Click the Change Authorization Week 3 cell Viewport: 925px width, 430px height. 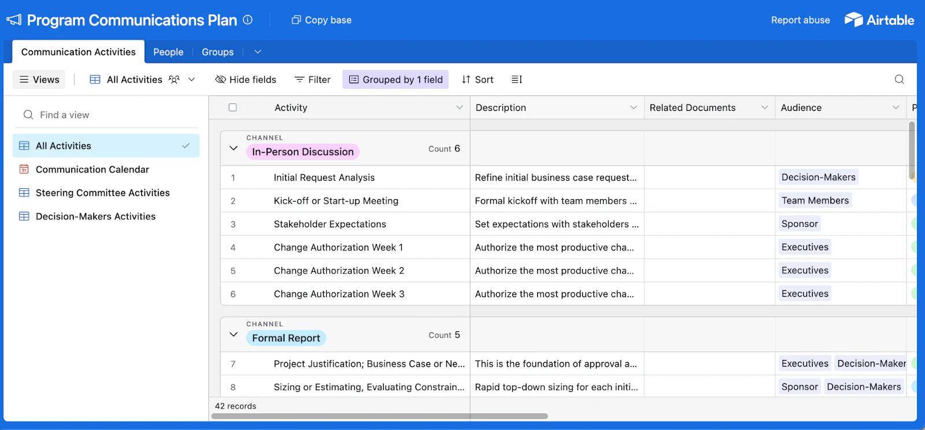tap(345, 294)
